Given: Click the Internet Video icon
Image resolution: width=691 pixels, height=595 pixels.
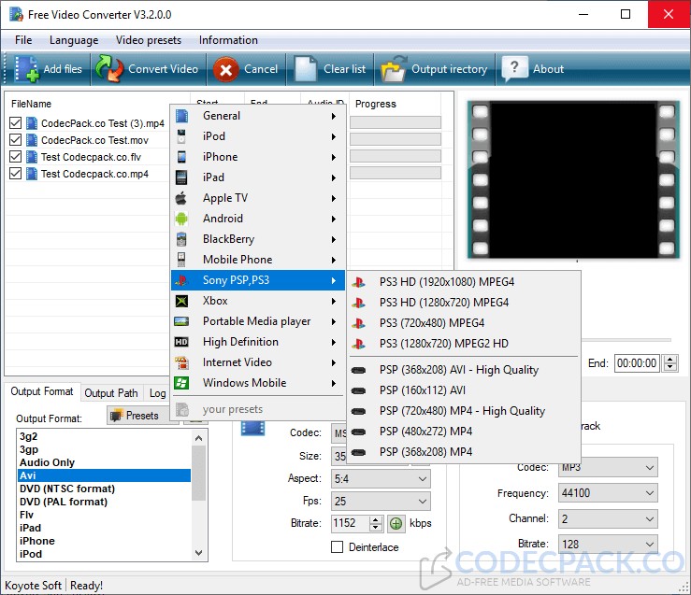Looking at the screenshot, I should pyautogui.click(x=181, y=362).
